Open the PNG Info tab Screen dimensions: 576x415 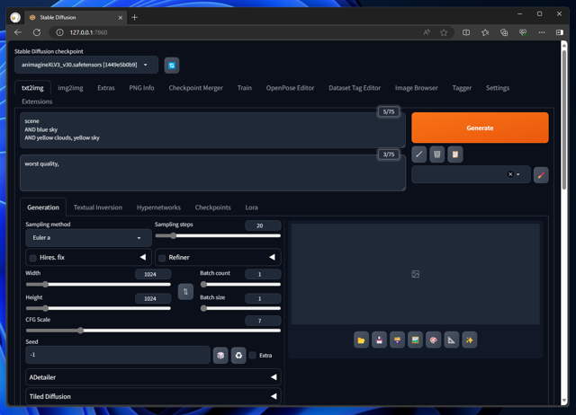141,88
